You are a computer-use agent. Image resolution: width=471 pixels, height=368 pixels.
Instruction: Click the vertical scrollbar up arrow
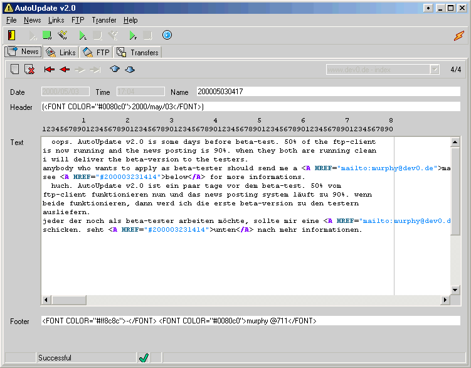point(455,142)
